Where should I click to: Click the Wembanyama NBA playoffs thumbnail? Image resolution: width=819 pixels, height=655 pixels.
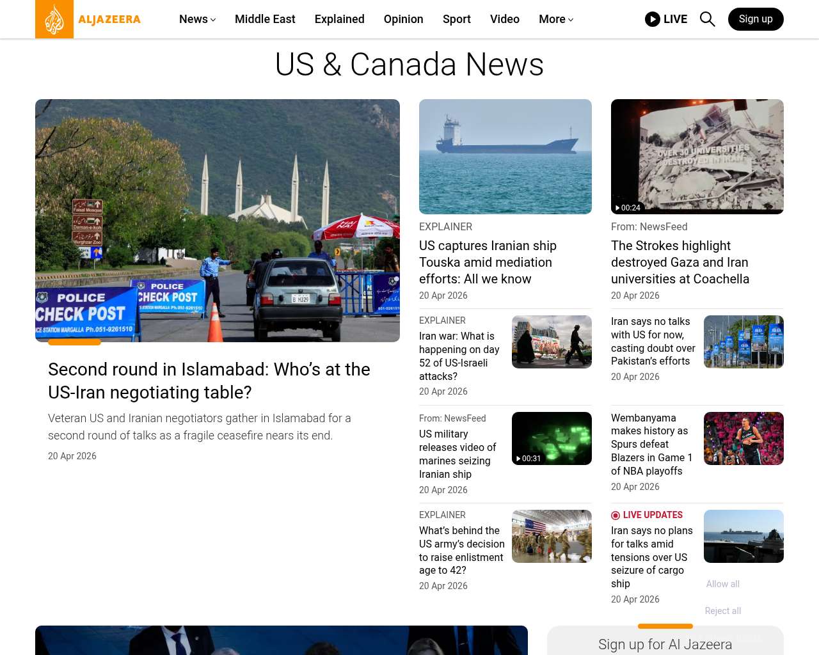point(743,438)
